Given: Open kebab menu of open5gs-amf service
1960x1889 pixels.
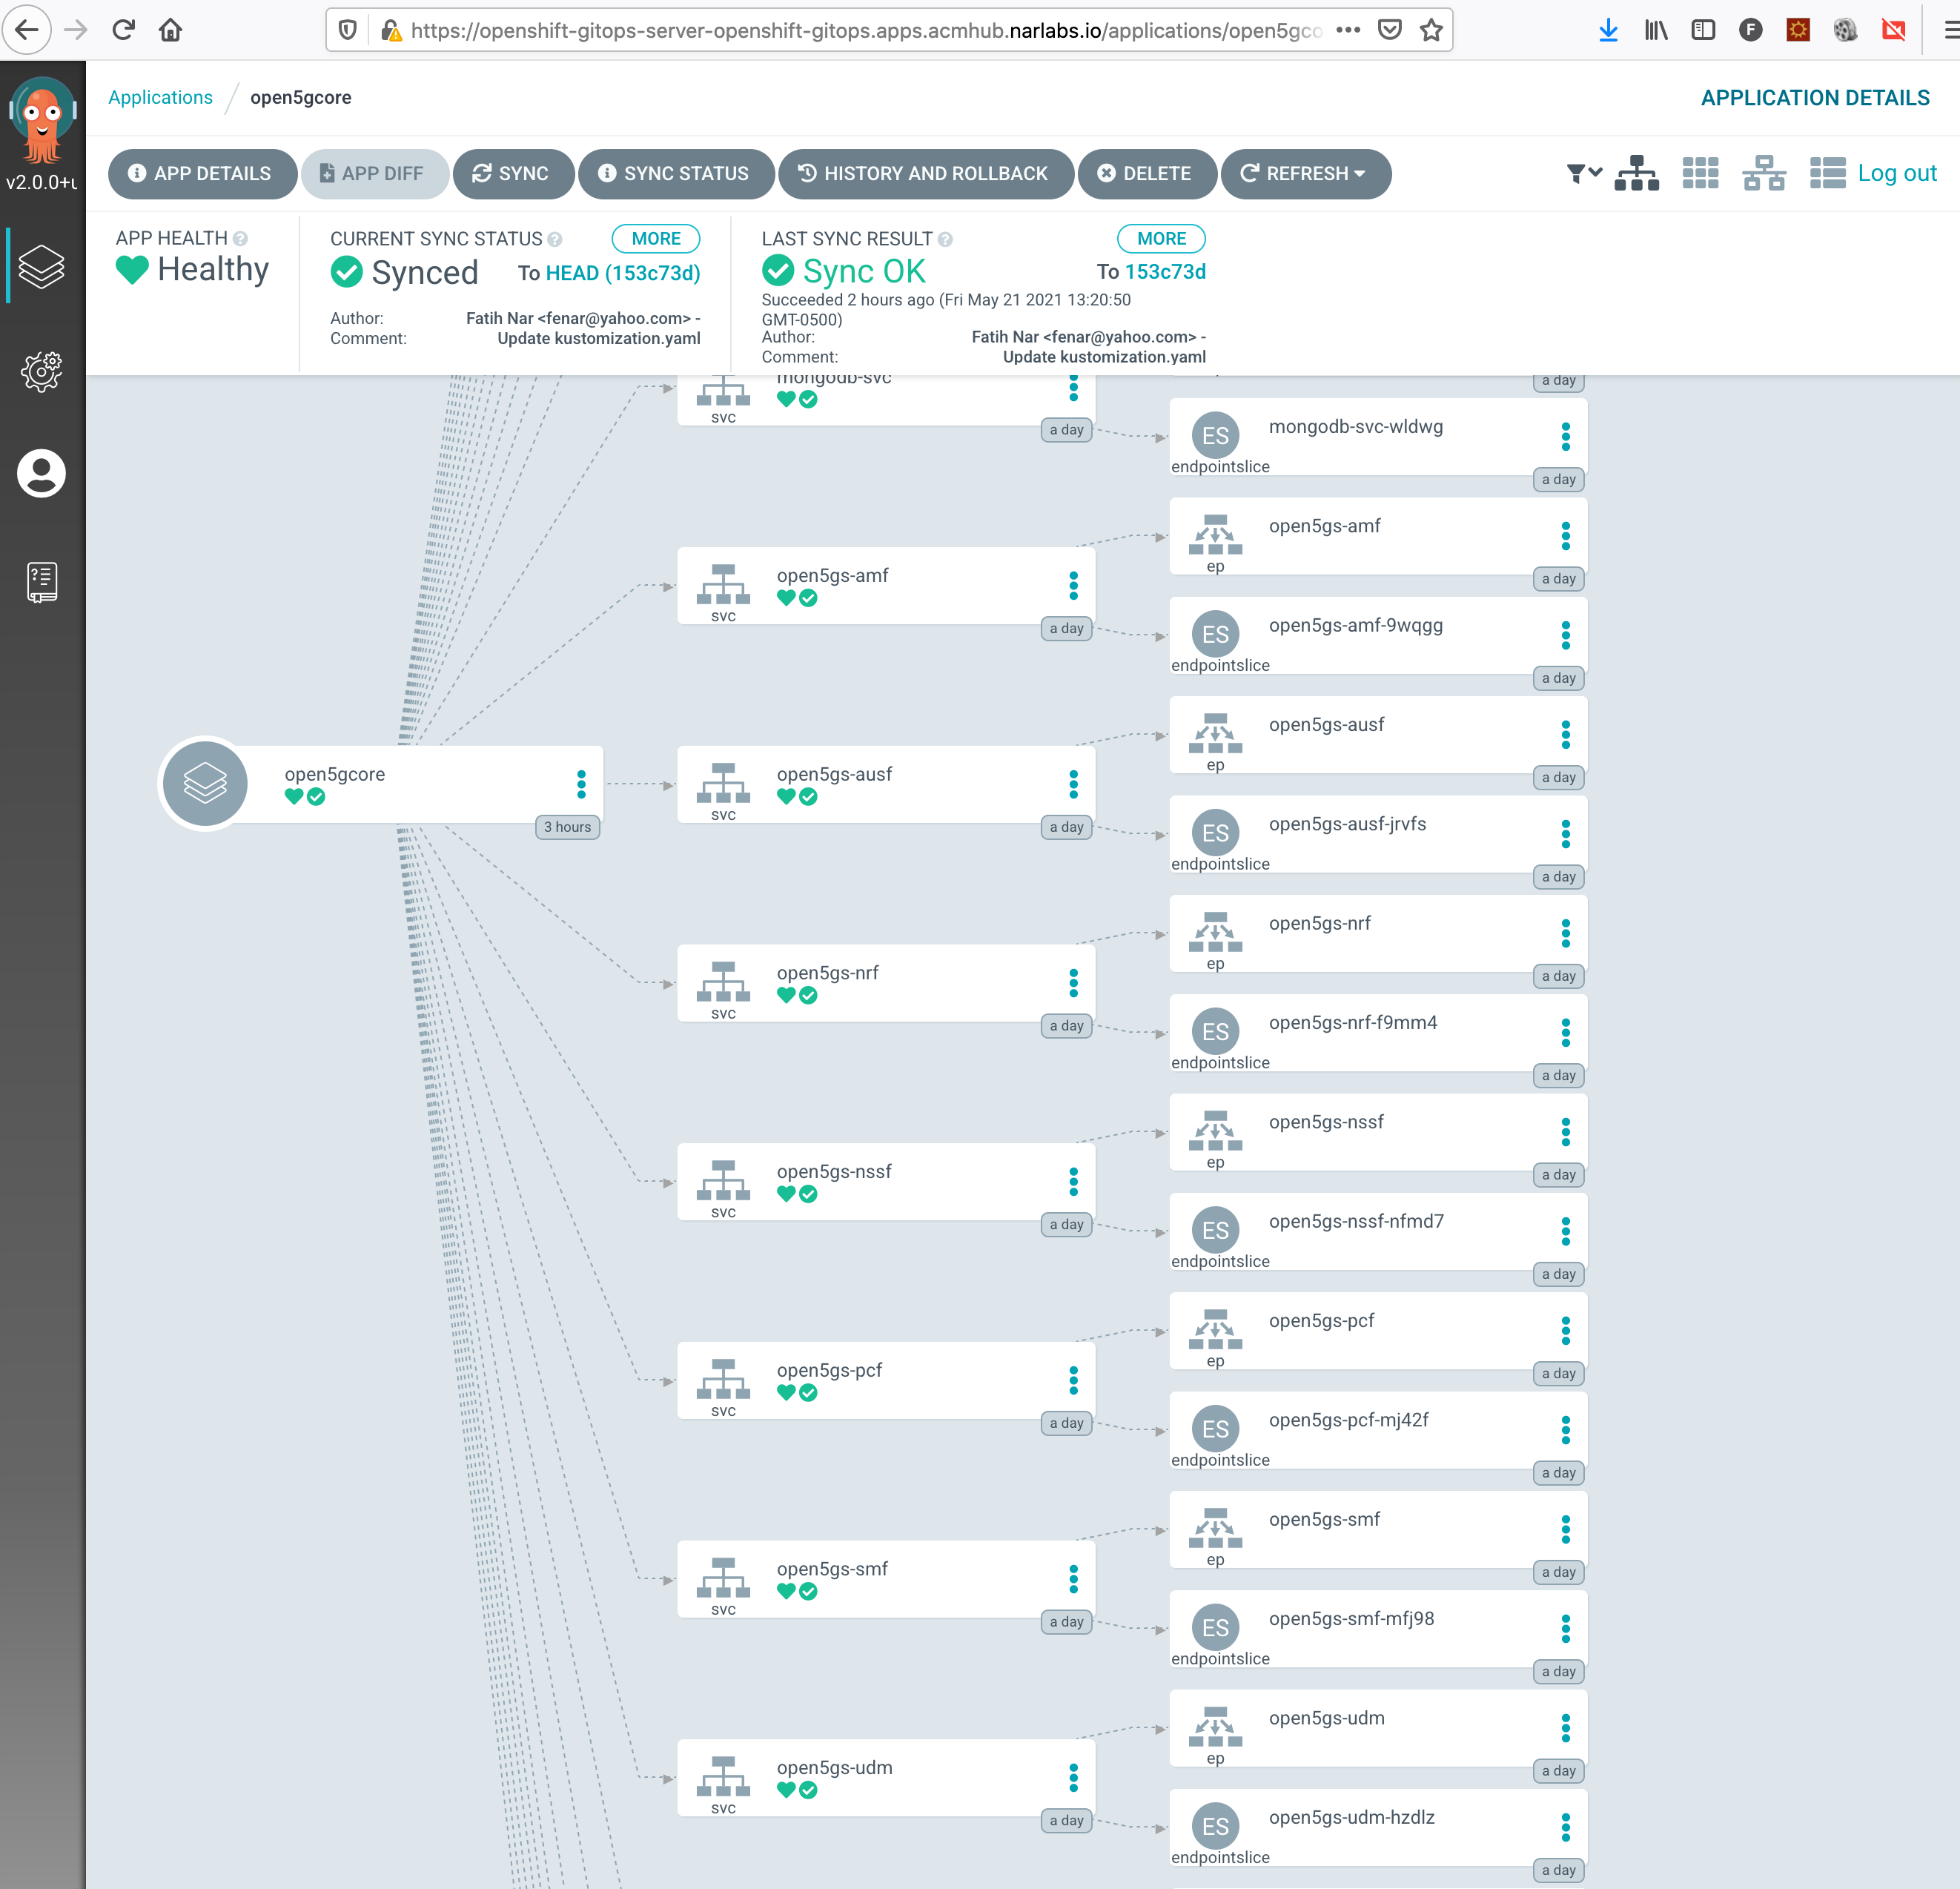Looking at the screenshot, I should pos(1073,586).
